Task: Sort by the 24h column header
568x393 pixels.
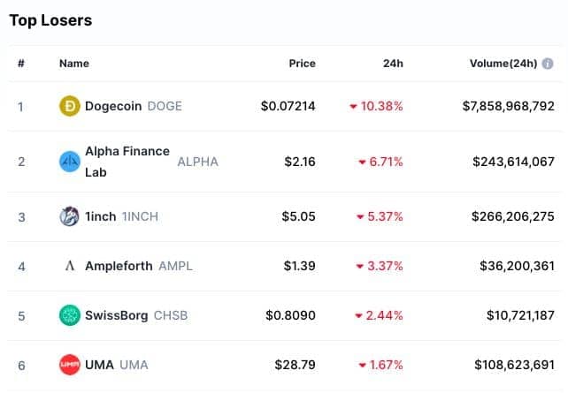Action: [393, 64]
